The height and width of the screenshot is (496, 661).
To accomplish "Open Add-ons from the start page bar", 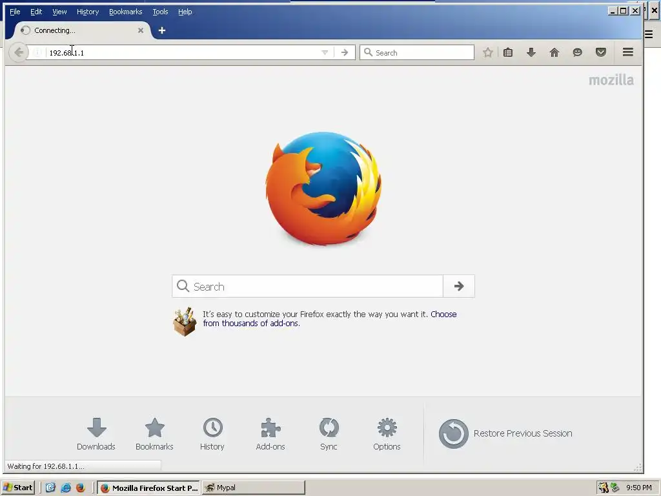I will pos(270,434).
